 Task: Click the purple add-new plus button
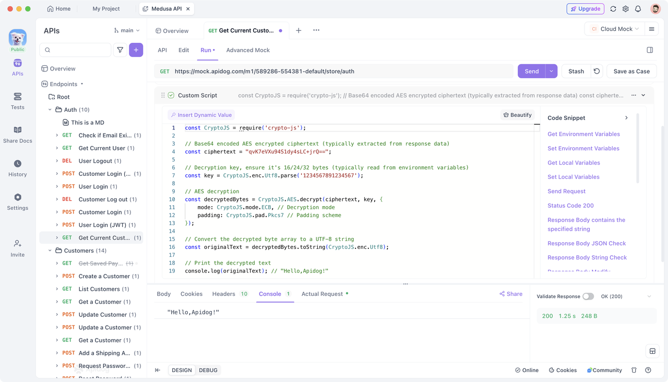point(136,50)
